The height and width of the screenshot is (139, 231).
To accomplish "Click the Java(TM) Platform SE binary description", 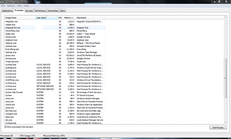I will [89, 56].
